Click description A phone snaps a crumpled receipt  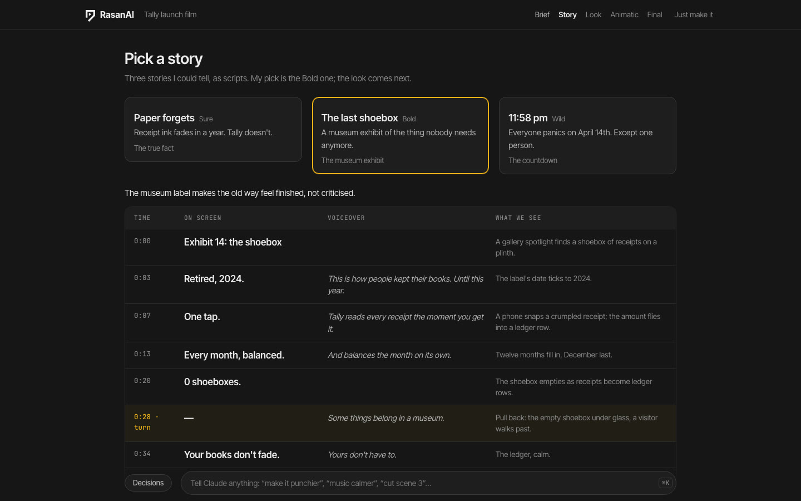578,322
